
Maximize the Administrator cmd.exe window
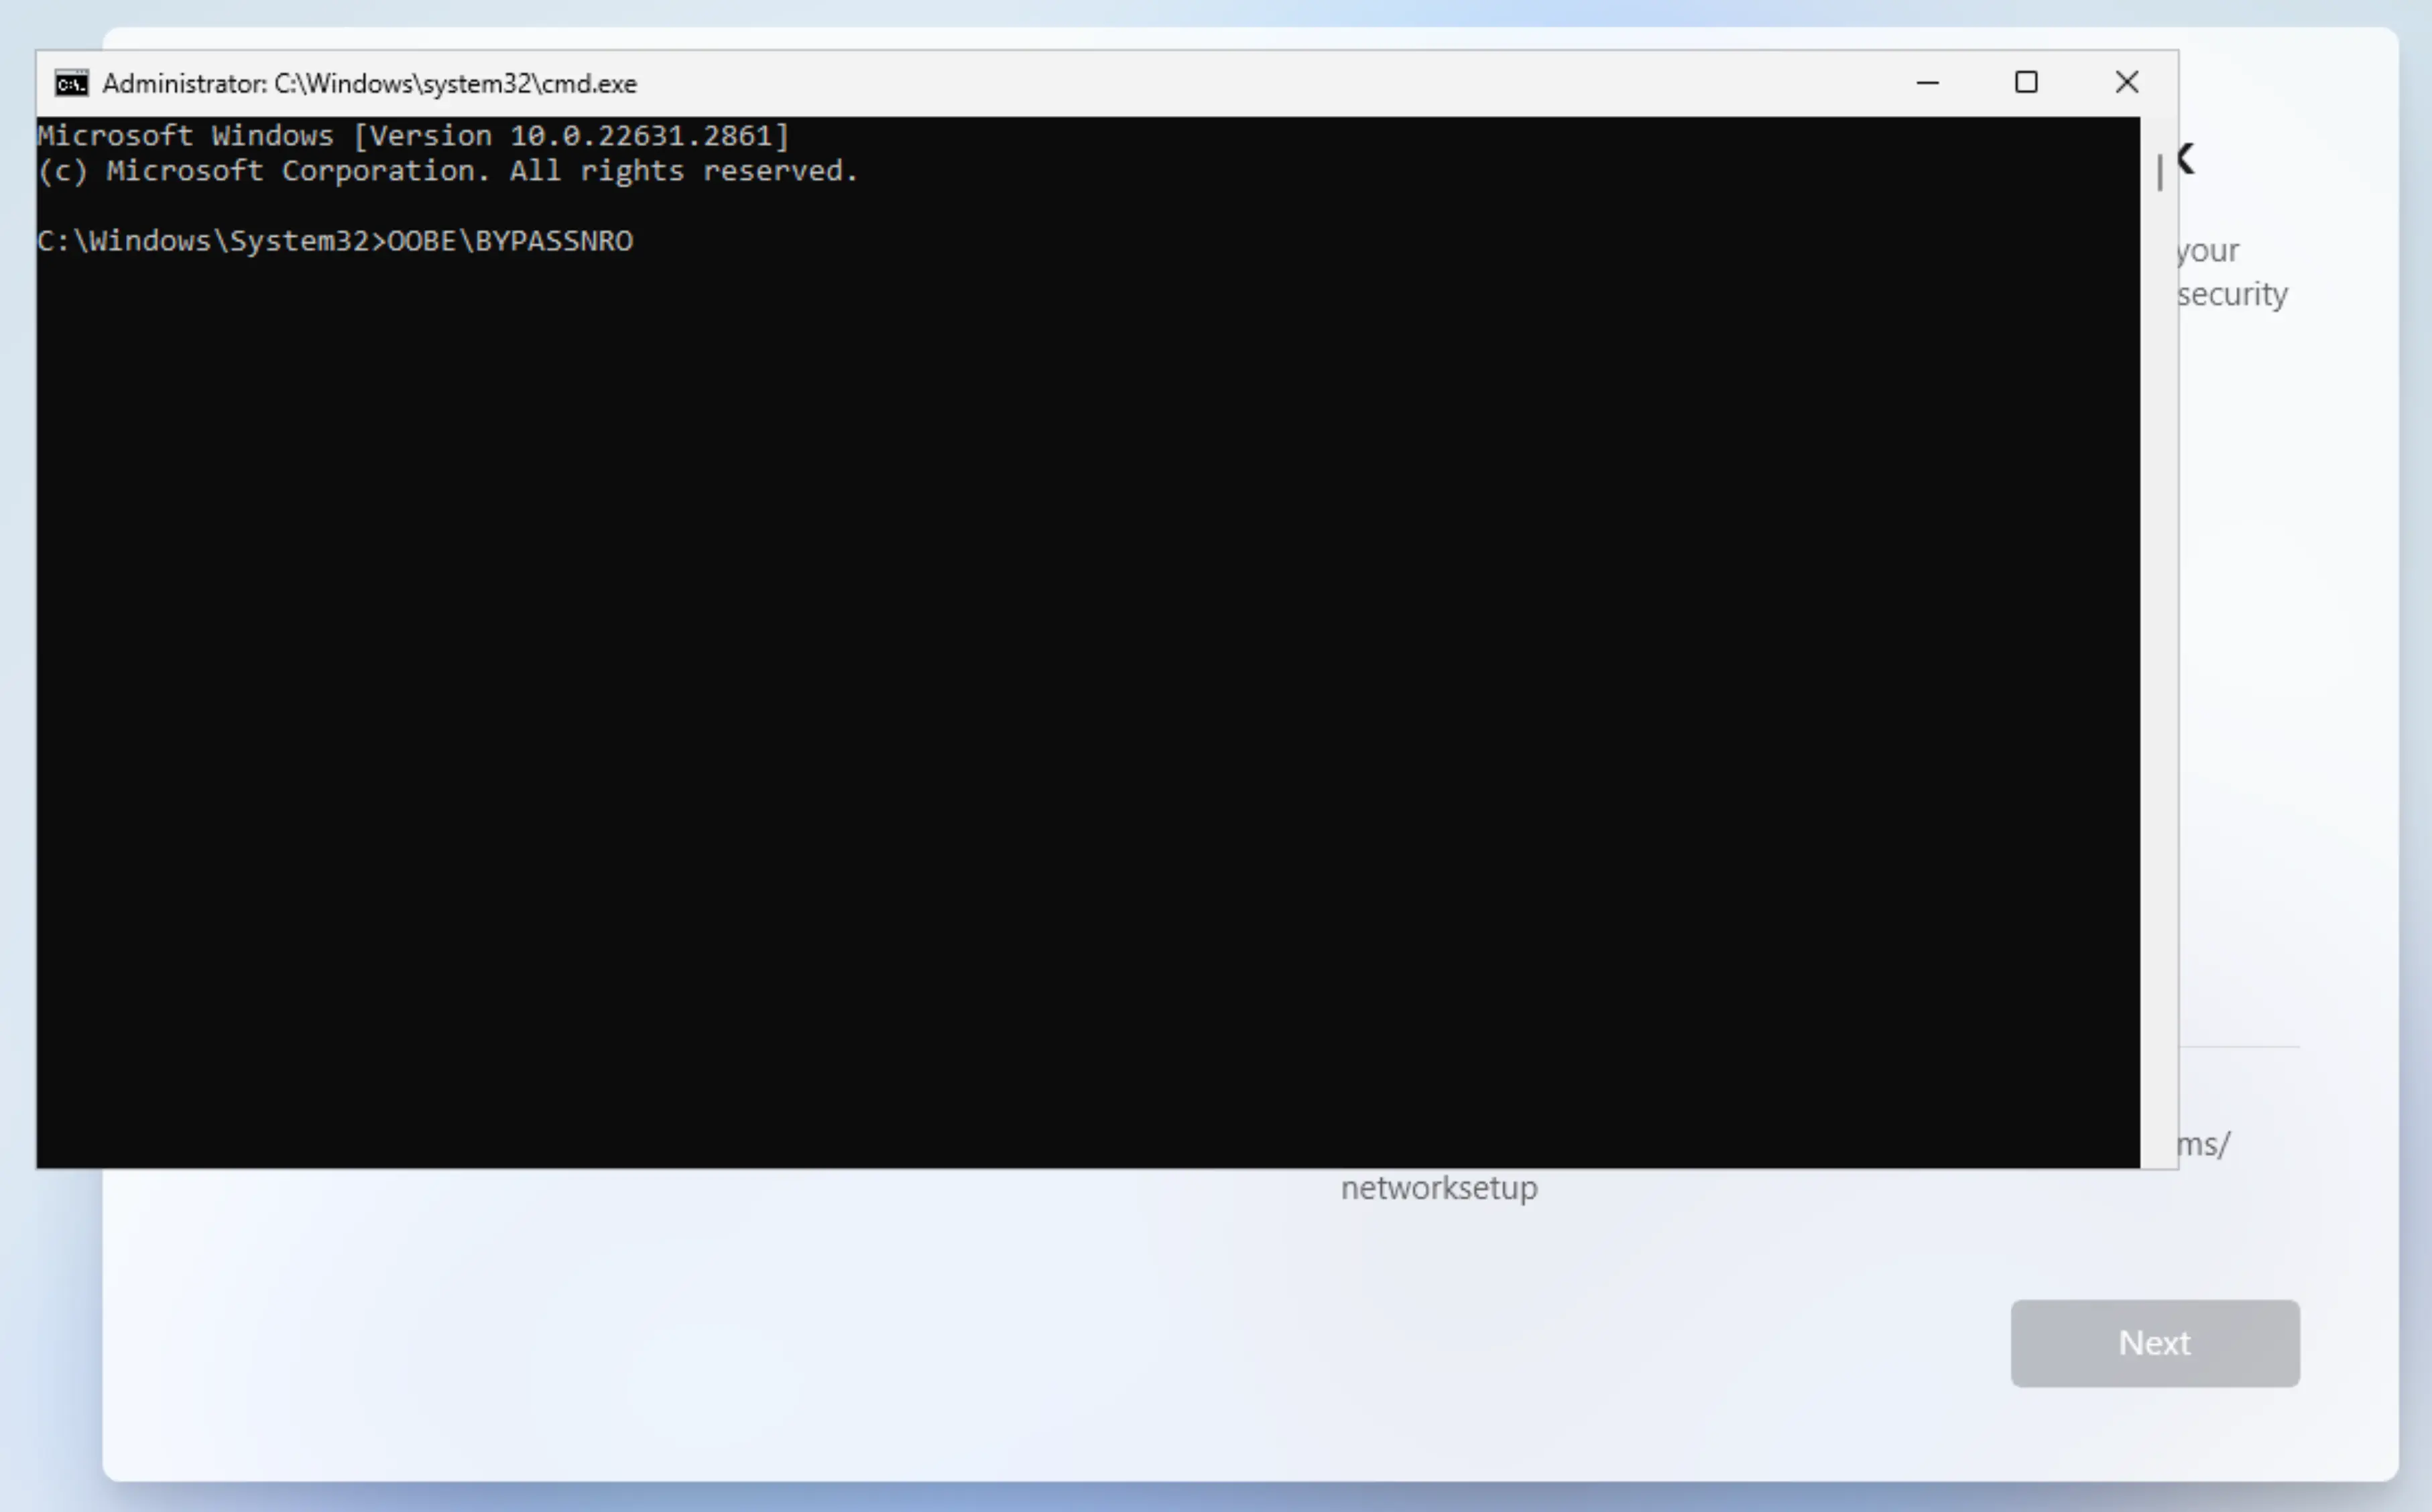[2026, 83]
